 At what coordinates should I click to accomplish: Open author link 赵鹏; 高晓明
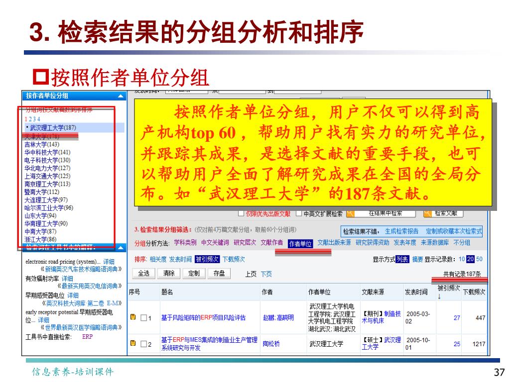(x=278, y=318)
